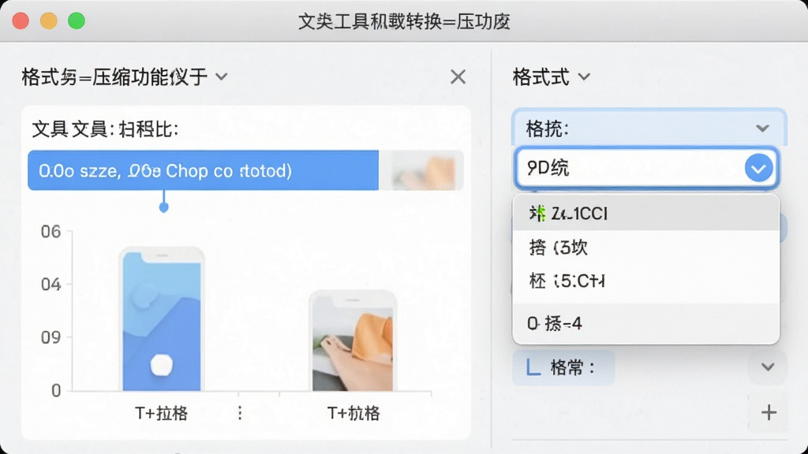Screen dimensions: 808x454
Task: Expand the chevron to the right of "格常:"
Action: pos(768,367)
